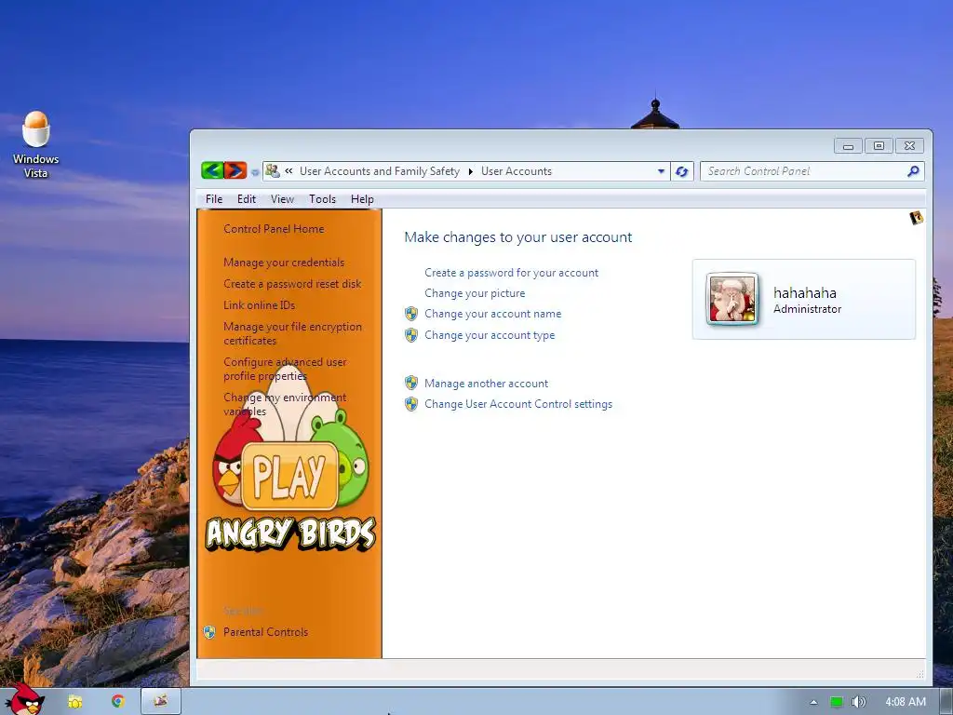Refresh the Control Panel page
The image size is (953, 715).
click(x=681, y=171)
